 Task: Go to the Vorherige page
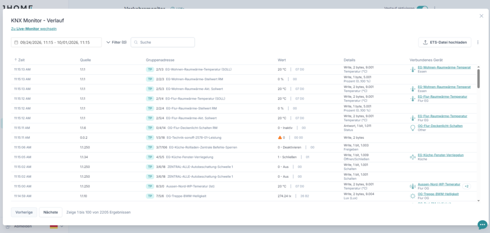[x=24, y=212]
